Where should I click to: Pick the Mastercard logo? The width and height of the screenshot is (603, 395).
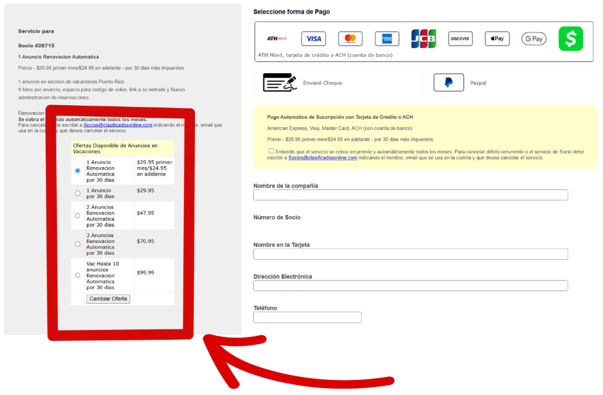pos(350,38)
